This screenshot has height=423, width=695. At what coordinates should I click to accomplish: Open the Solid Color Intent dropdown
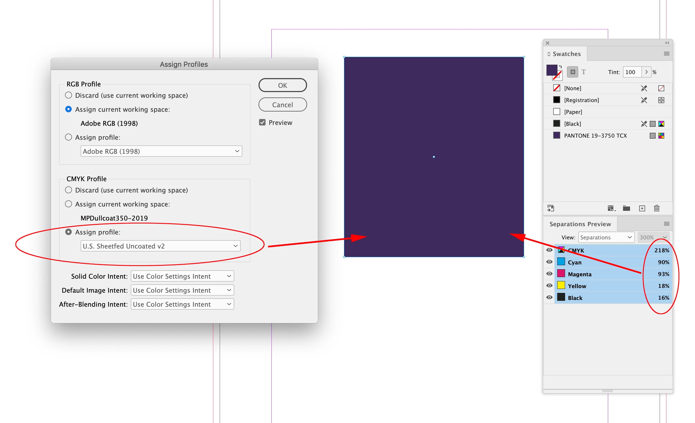click(x=182, y=276)
